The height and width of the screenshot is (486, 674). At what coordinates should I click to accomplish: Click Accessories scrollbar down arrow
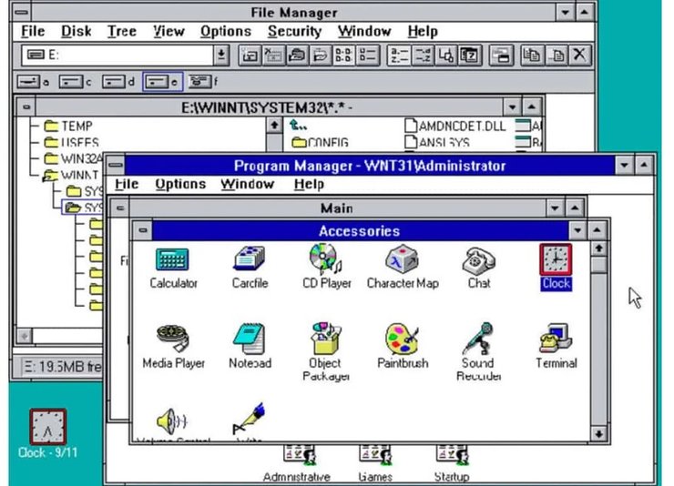[x=598, y=434]
